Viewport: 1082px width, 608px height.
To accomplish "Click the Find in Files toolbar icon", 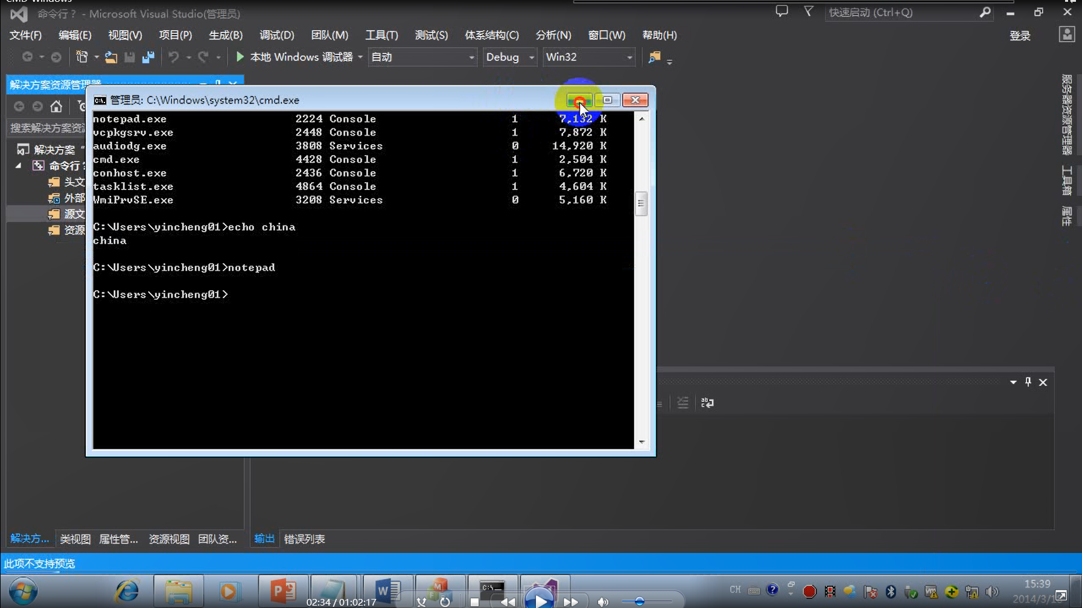I will pos(655,57).
